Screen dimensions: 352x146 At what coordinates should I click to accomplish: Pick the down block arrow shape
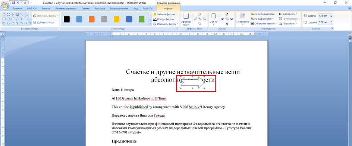click(x=8, y=23)
